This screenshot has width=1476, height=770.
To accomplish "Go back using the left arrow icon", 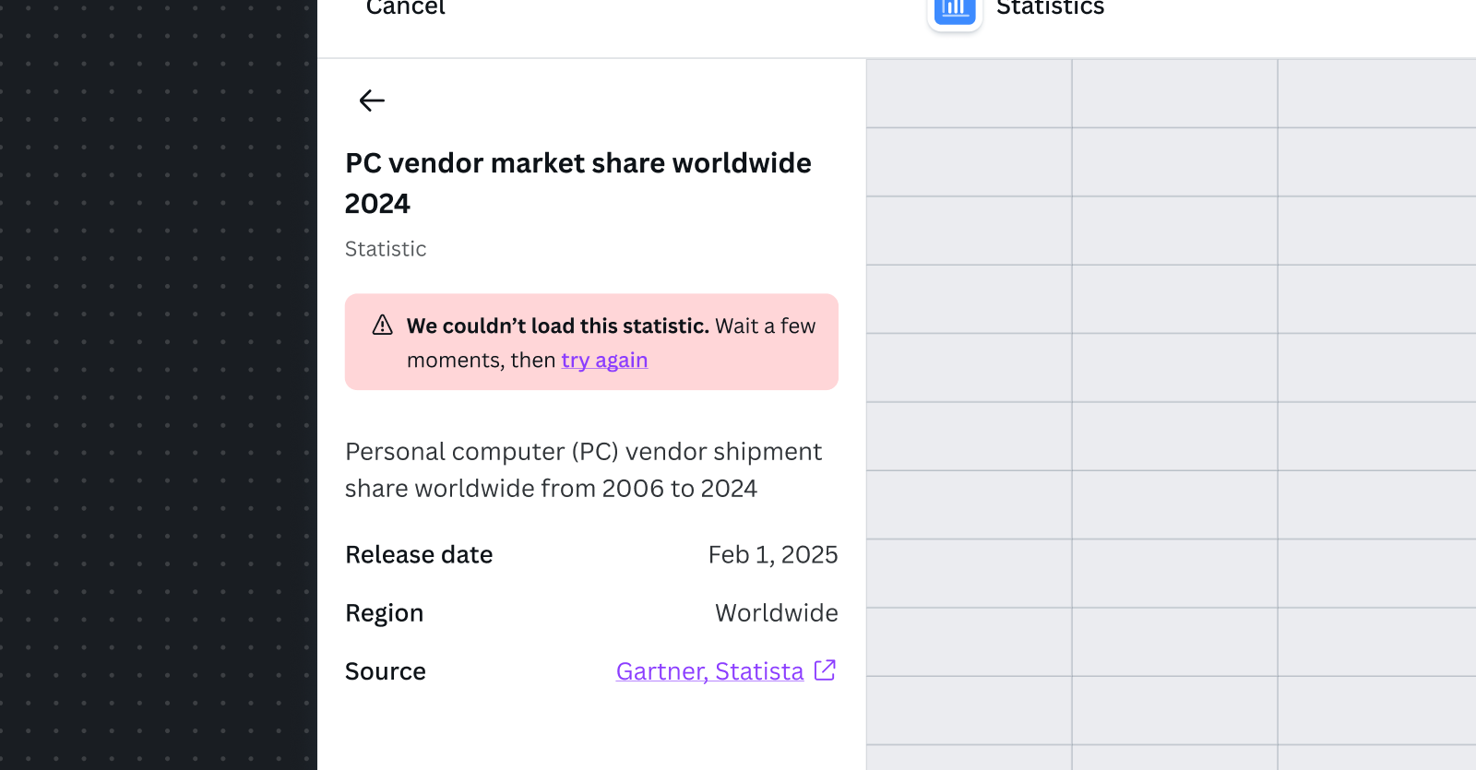I will tap(372, 101).
